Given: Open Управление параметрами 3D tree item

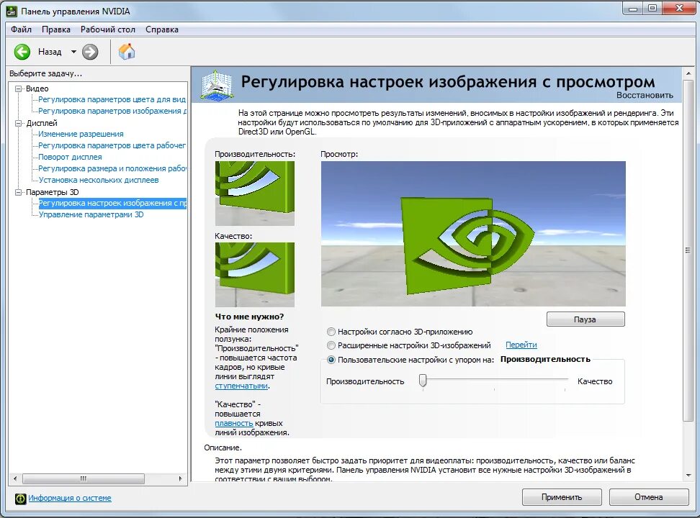Looking at the screenshot, I should point(91,214).
